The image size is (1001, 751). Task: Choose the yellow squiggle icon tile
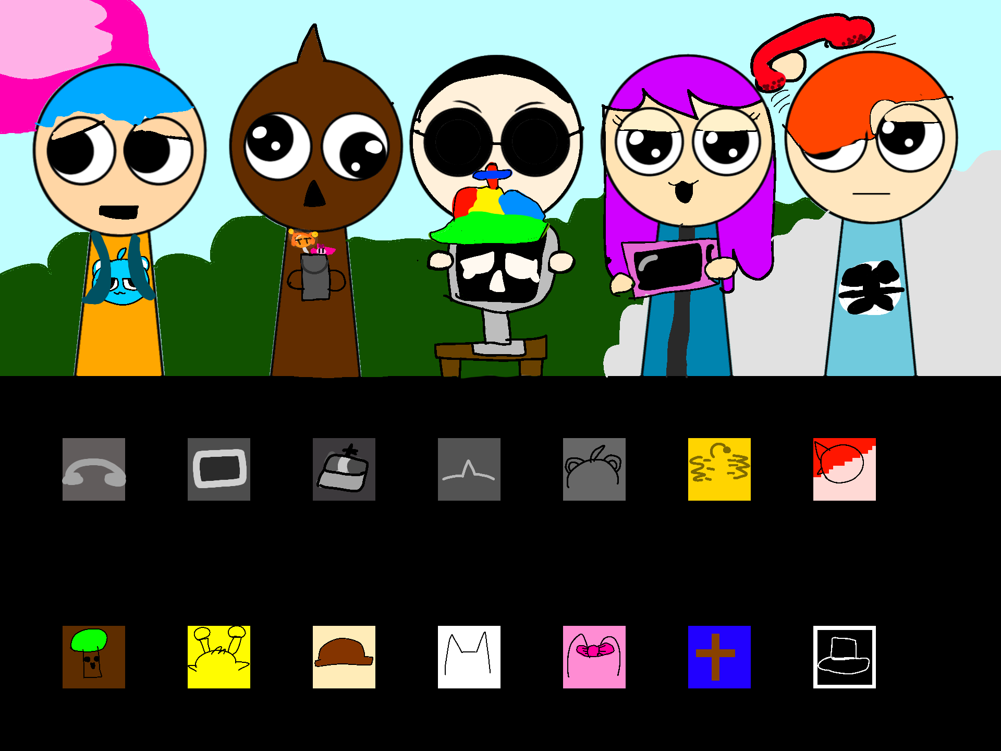point(719,469)
